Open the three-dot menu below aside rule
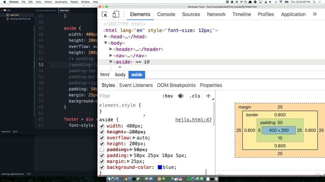The width and height of the screenshot is (325, 182). (x=206, y=172)
